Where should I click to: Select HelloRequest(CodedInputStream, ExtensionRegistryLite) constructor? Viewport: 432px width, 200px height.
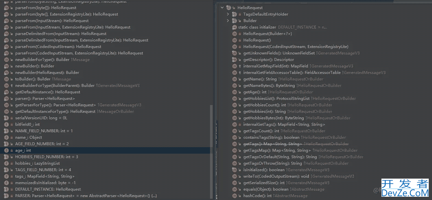tap(296, 46)
